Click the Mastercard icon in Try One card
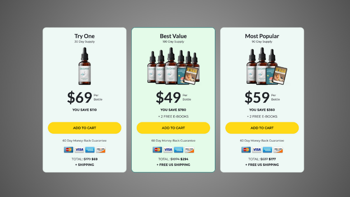 68,149
